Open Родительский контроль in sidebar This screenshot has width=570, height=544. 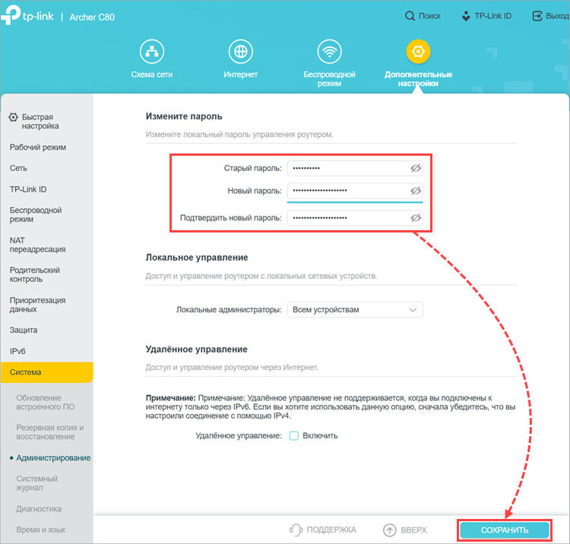tap(34, 275)
